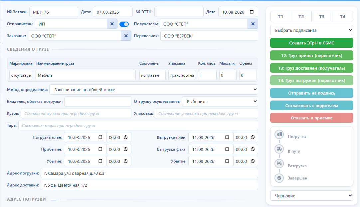Click T2: Груз принят (перевозчик) button
Viewport: 360px width, 207px height.
click(x=311, y=55)
